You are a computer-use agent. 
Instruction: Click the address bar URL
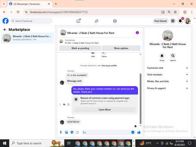tap(59, 12)
